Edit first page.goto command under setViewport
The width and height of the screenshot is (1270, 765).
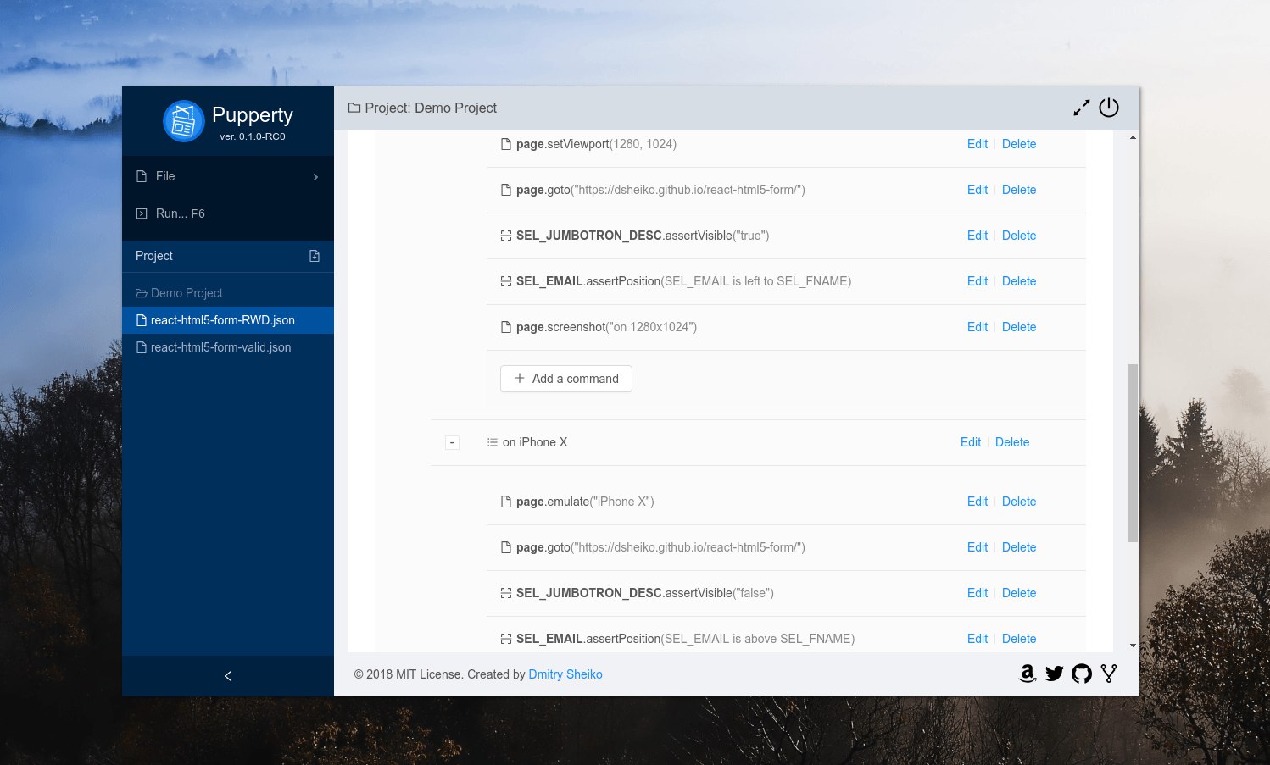[x=978, y=190]
